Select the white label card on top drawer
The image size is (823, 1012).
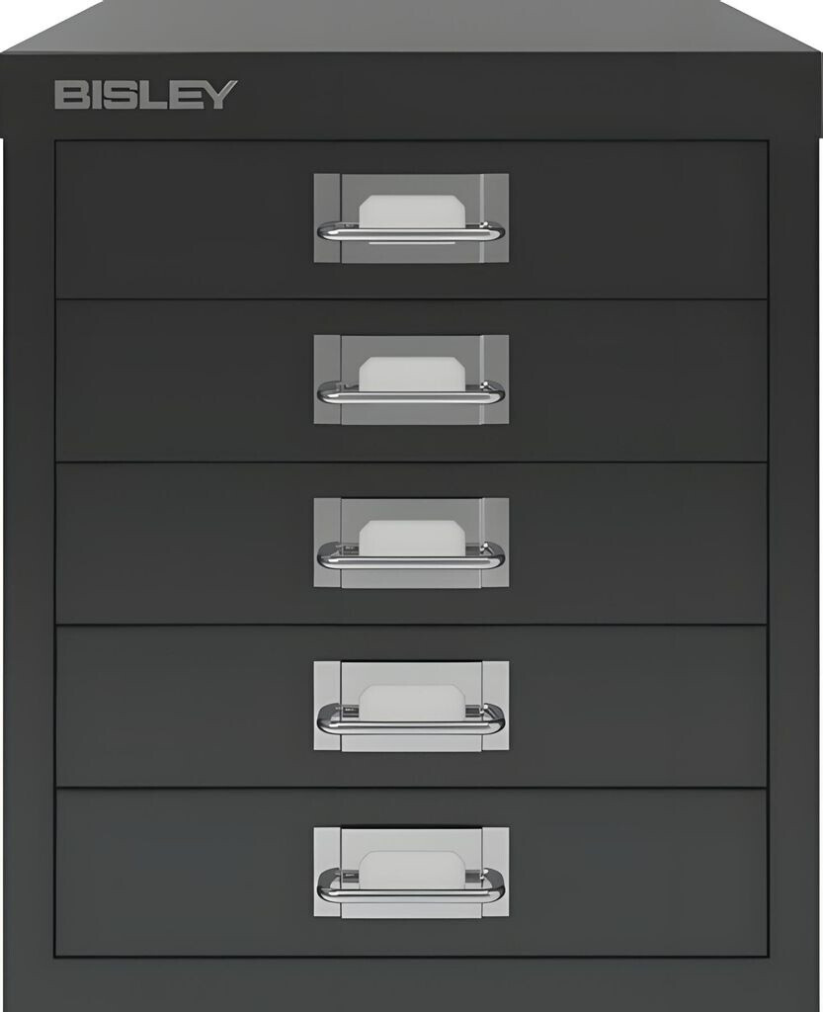[411, 212]
